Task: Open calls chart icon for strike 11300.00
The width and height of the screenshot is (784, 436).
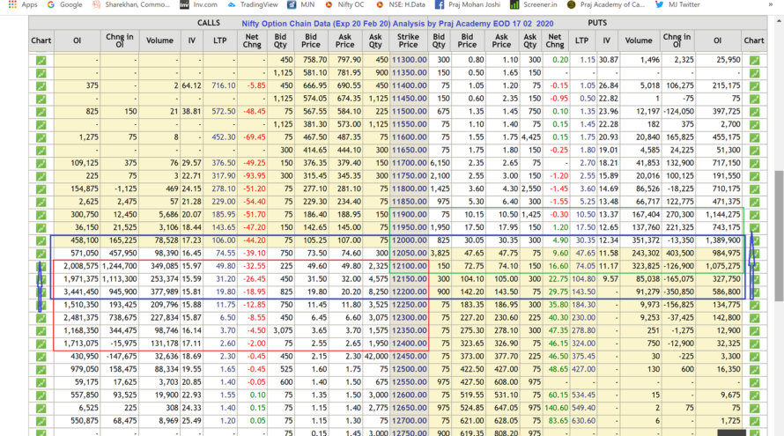Action: pos(41,60)
